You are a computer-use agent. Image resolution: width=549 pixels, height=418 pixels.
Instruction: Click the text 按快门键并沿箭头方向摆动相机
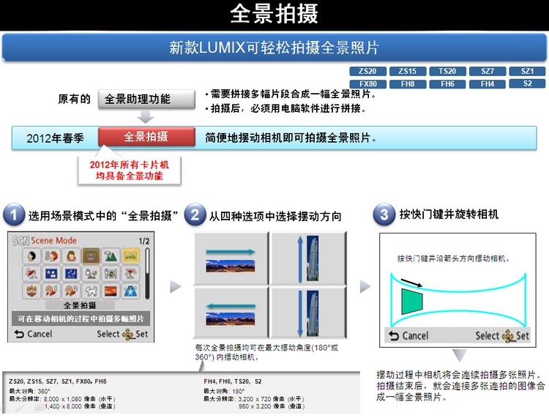pos(452,258)
